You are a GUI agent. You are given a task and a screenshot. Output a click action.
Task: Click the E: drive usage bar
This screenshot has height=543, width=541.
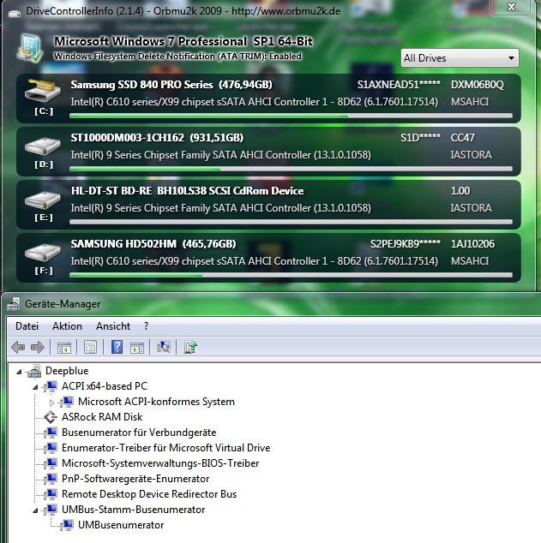pos(291,222)
